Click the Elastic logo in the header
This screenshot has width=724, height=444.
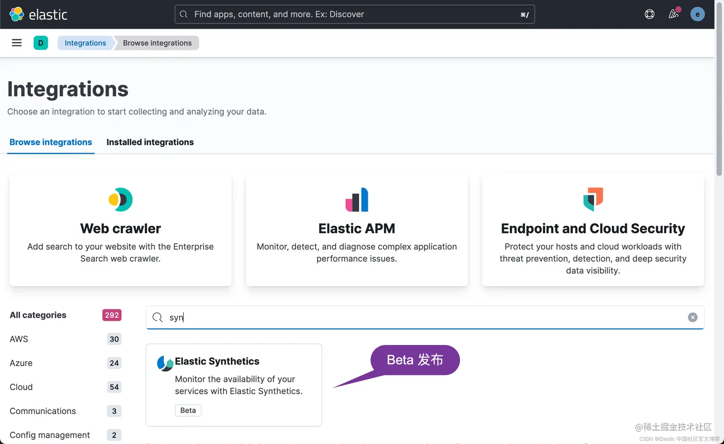[x=38, y=14]
